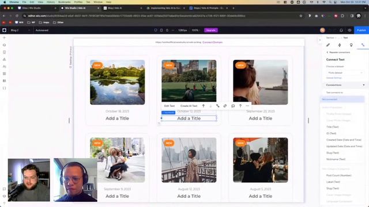Switch to Animations tab in inspector
This screenshot has width=369, height=207.
pos(340,45)
